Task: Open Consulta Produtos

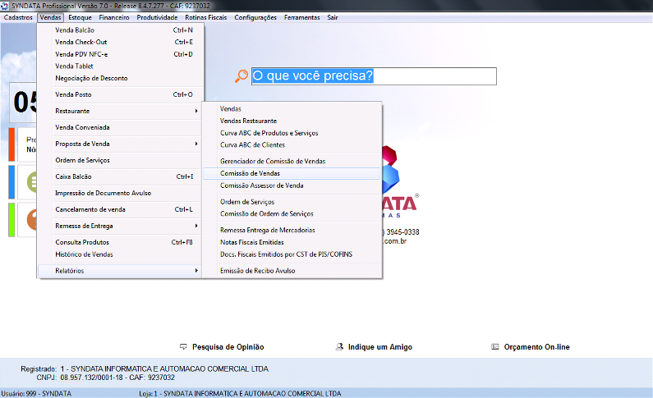Action: click(120, 242)
